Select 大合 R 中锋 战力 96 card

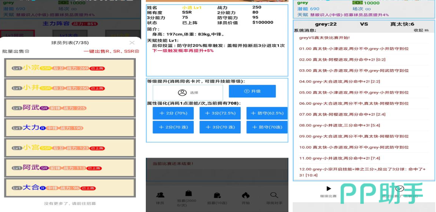pos(70,188)
